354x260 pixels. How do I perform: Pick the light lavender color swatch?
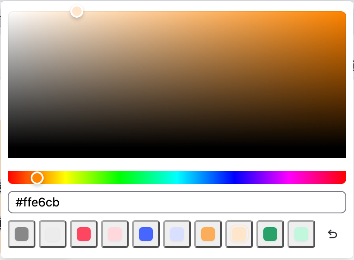pos(177,234)
